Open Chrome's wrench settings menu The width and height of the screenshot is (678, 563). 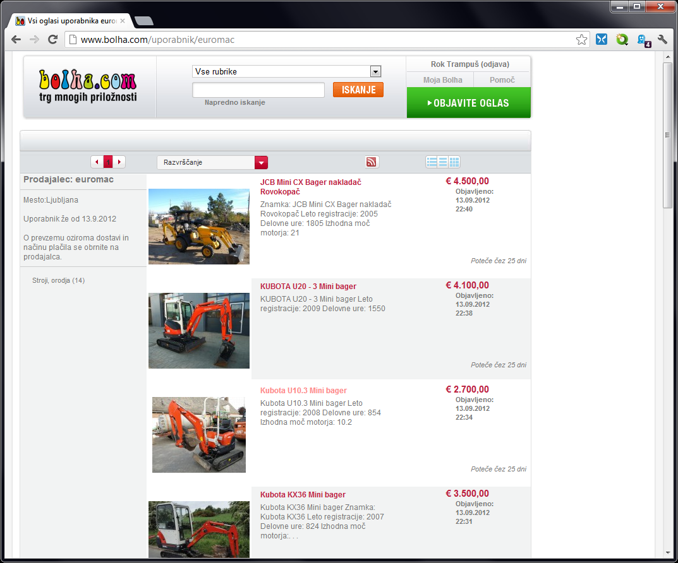(x=663, y=40)
